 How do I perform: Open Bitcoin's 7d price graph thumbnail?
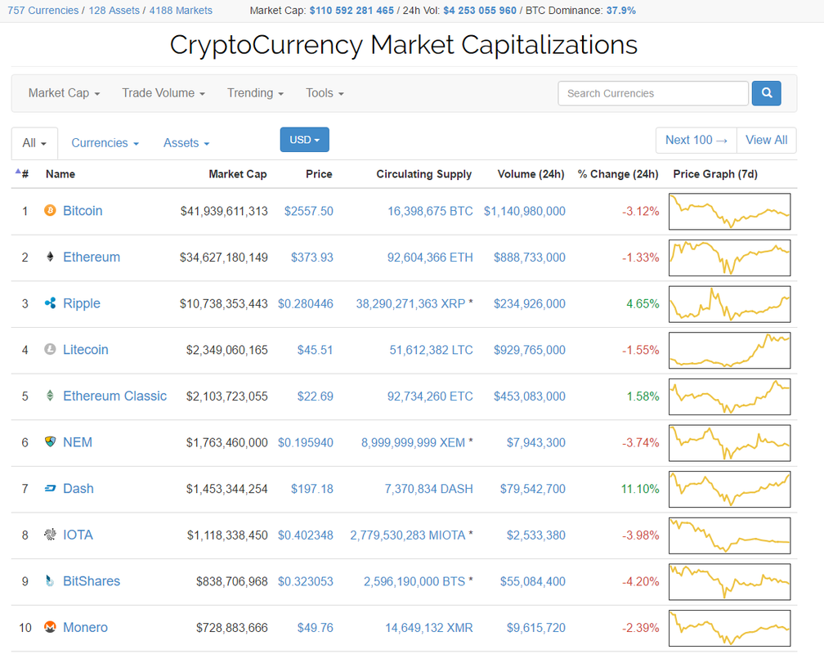click(x=729, y=211)
